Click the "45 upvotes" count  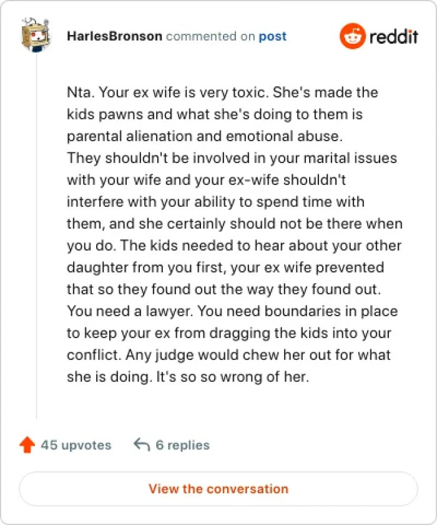point(76,445)
